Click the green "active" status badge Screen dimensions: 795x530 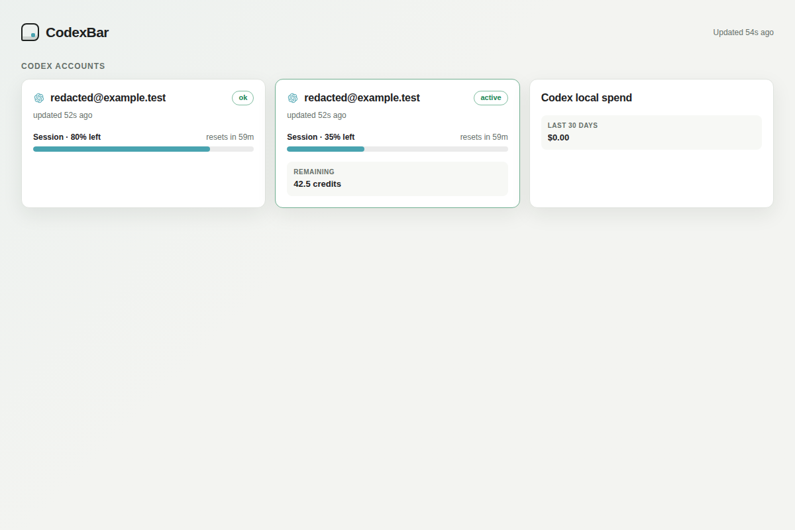pos(491,98)
